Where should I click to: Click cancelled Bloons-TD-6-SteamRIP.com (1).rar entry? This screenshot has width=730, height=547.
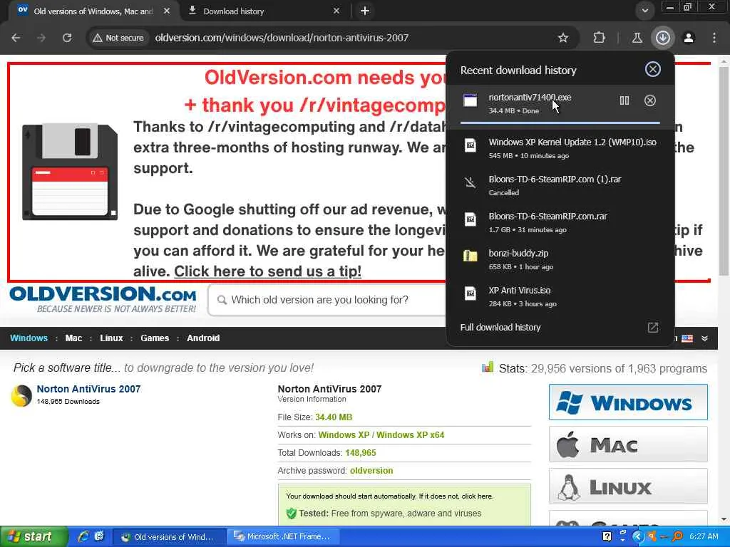[560, 186]
